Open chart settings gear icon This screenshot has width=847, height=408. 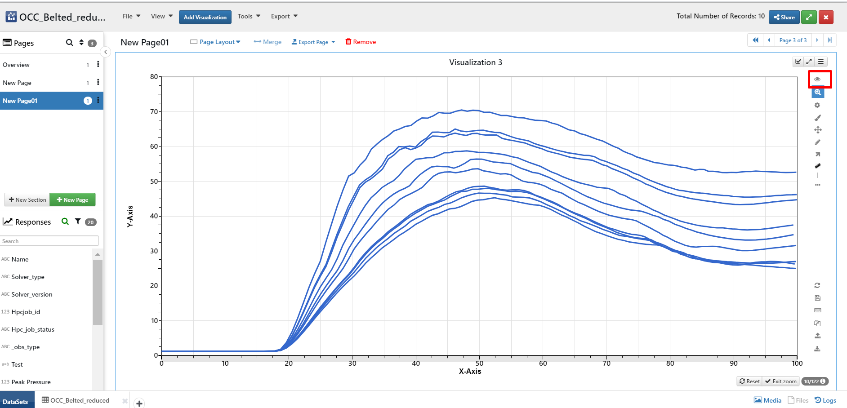817,105
